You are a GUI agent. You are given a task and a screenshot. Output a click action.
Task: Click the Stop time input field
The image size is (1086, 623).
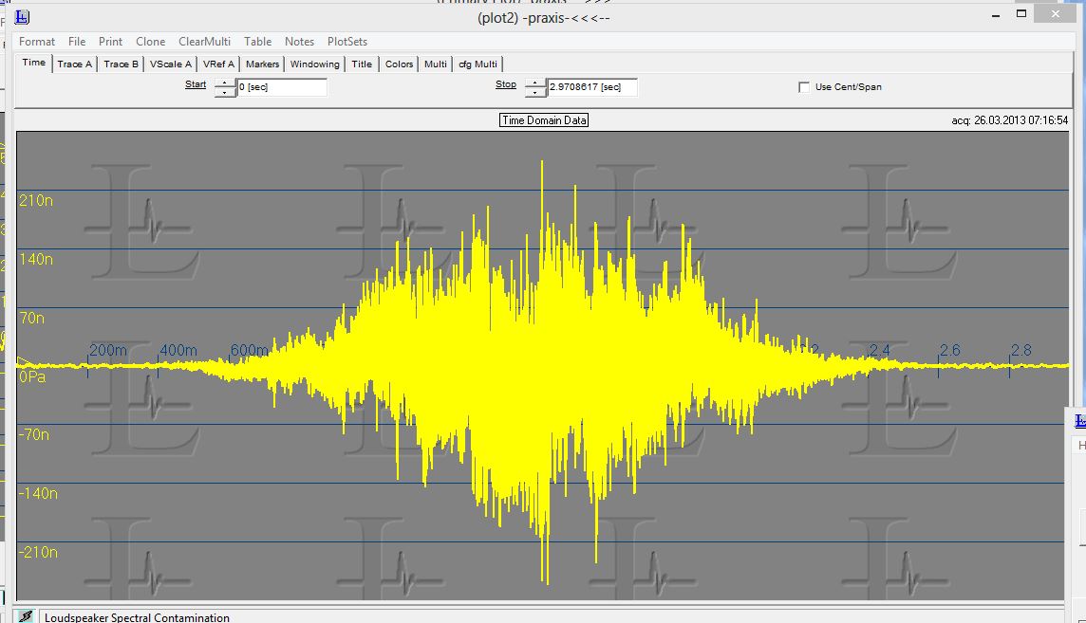[592, 87]
